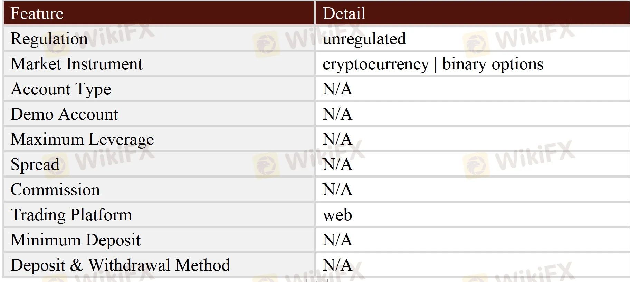Screen dimensions: 630x282
Task: Select the Market Instrument label
Action: (x=76, y=64)
